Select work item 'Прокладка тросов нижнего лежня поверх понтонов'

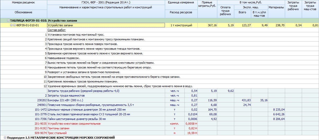point(82,44)
